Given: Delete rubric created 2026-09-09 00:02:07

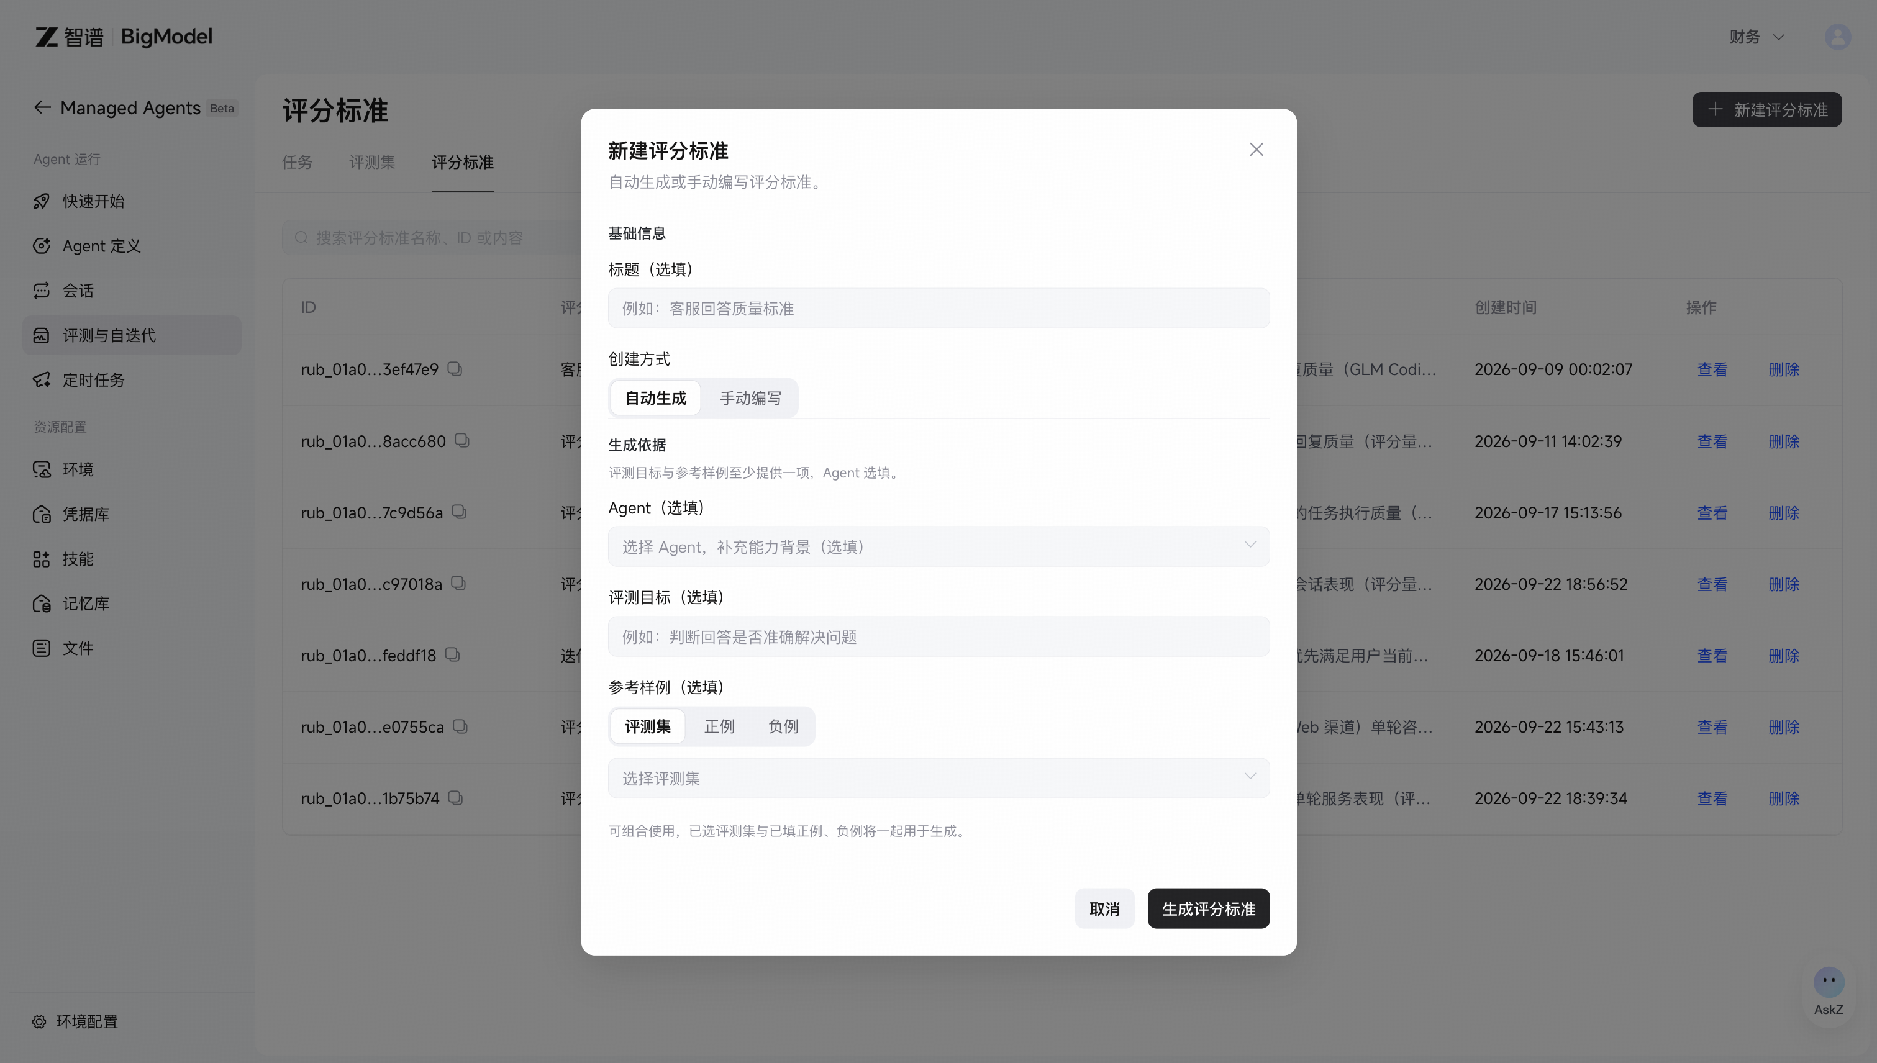Looking at the screenshot, I should pyautogui.click(x=1783, y=369).
